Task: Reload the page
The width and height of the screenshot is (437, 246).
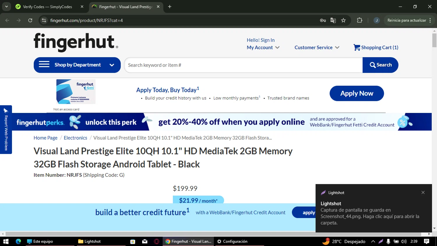Action: (x=30, y=20)
